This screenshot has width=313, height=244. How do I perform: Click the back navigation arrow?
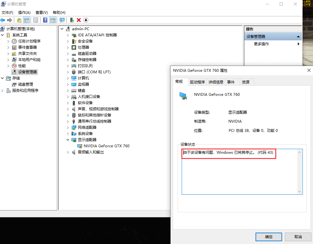coord(3,20)
